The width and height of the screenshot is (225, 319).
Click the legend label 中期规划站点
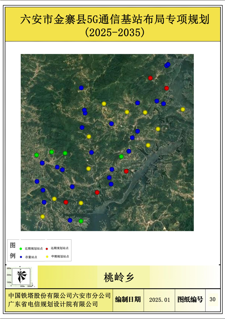pos(60,256)
